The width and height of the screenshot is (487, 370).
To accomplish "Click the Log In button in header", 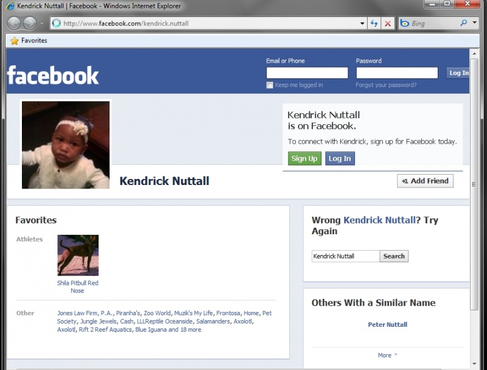I will tap(458, 73).
